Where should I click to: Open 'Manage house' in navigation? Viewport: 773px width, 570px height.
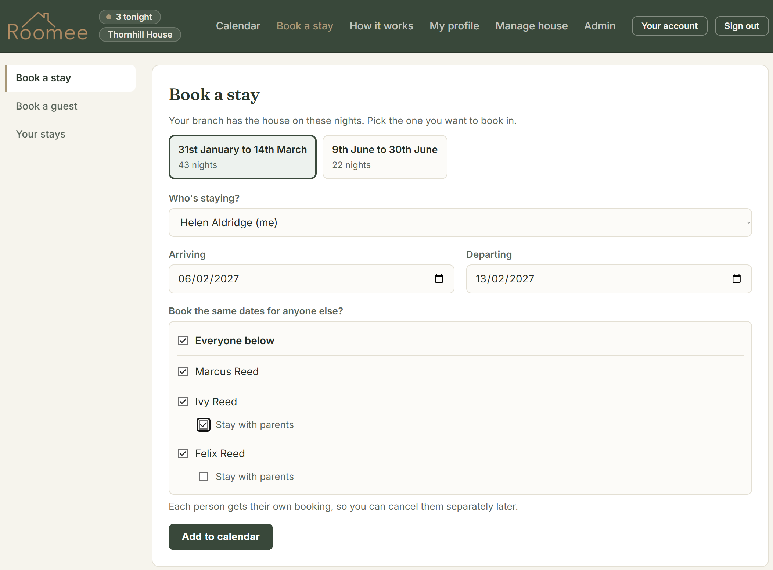pos(532,26)
